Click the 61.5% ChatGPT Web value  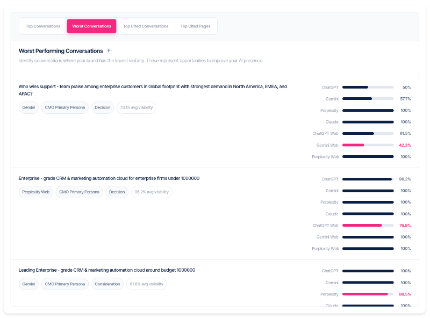pos(405,134)
